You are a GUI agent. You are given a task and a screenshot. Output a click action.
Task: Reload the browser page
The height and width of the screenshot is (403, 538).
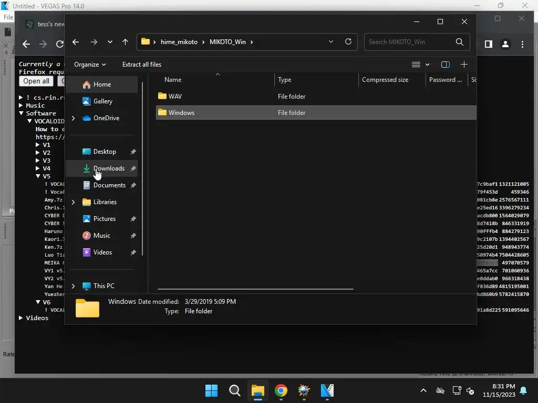point(60,44)
